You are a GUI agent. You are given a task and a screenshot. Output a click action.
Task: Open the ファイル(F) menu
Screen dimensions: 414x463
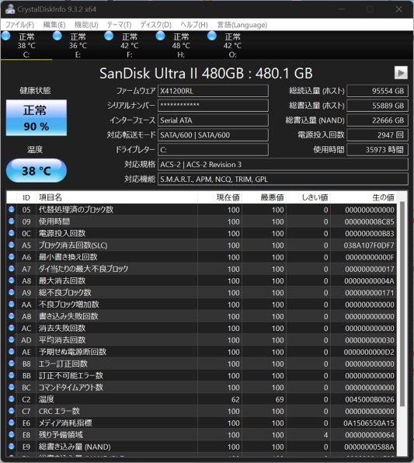click(x=19, y=25)
